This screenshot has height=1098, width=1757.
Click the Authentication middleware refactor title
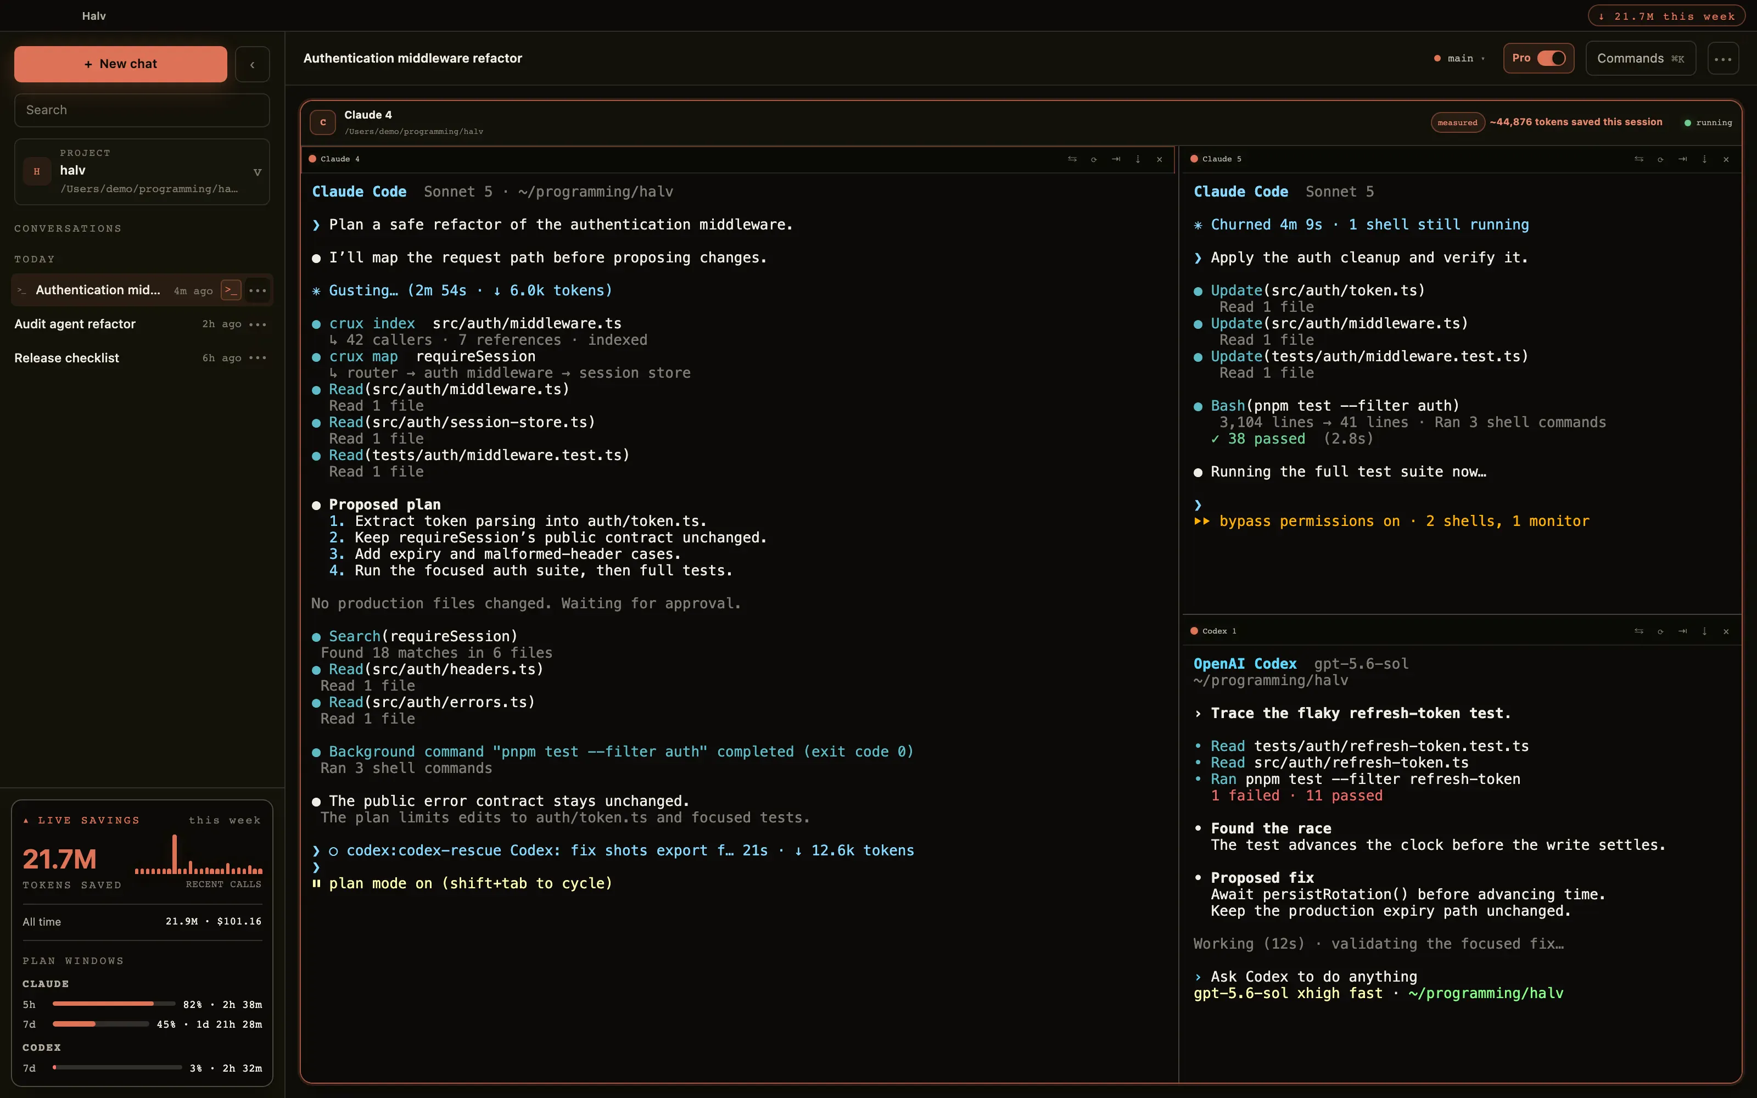pos(412,58)
